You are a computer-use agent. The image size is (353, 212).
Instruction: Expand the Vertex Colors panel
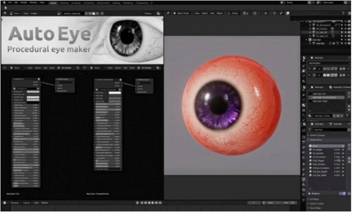click(317, 203)
